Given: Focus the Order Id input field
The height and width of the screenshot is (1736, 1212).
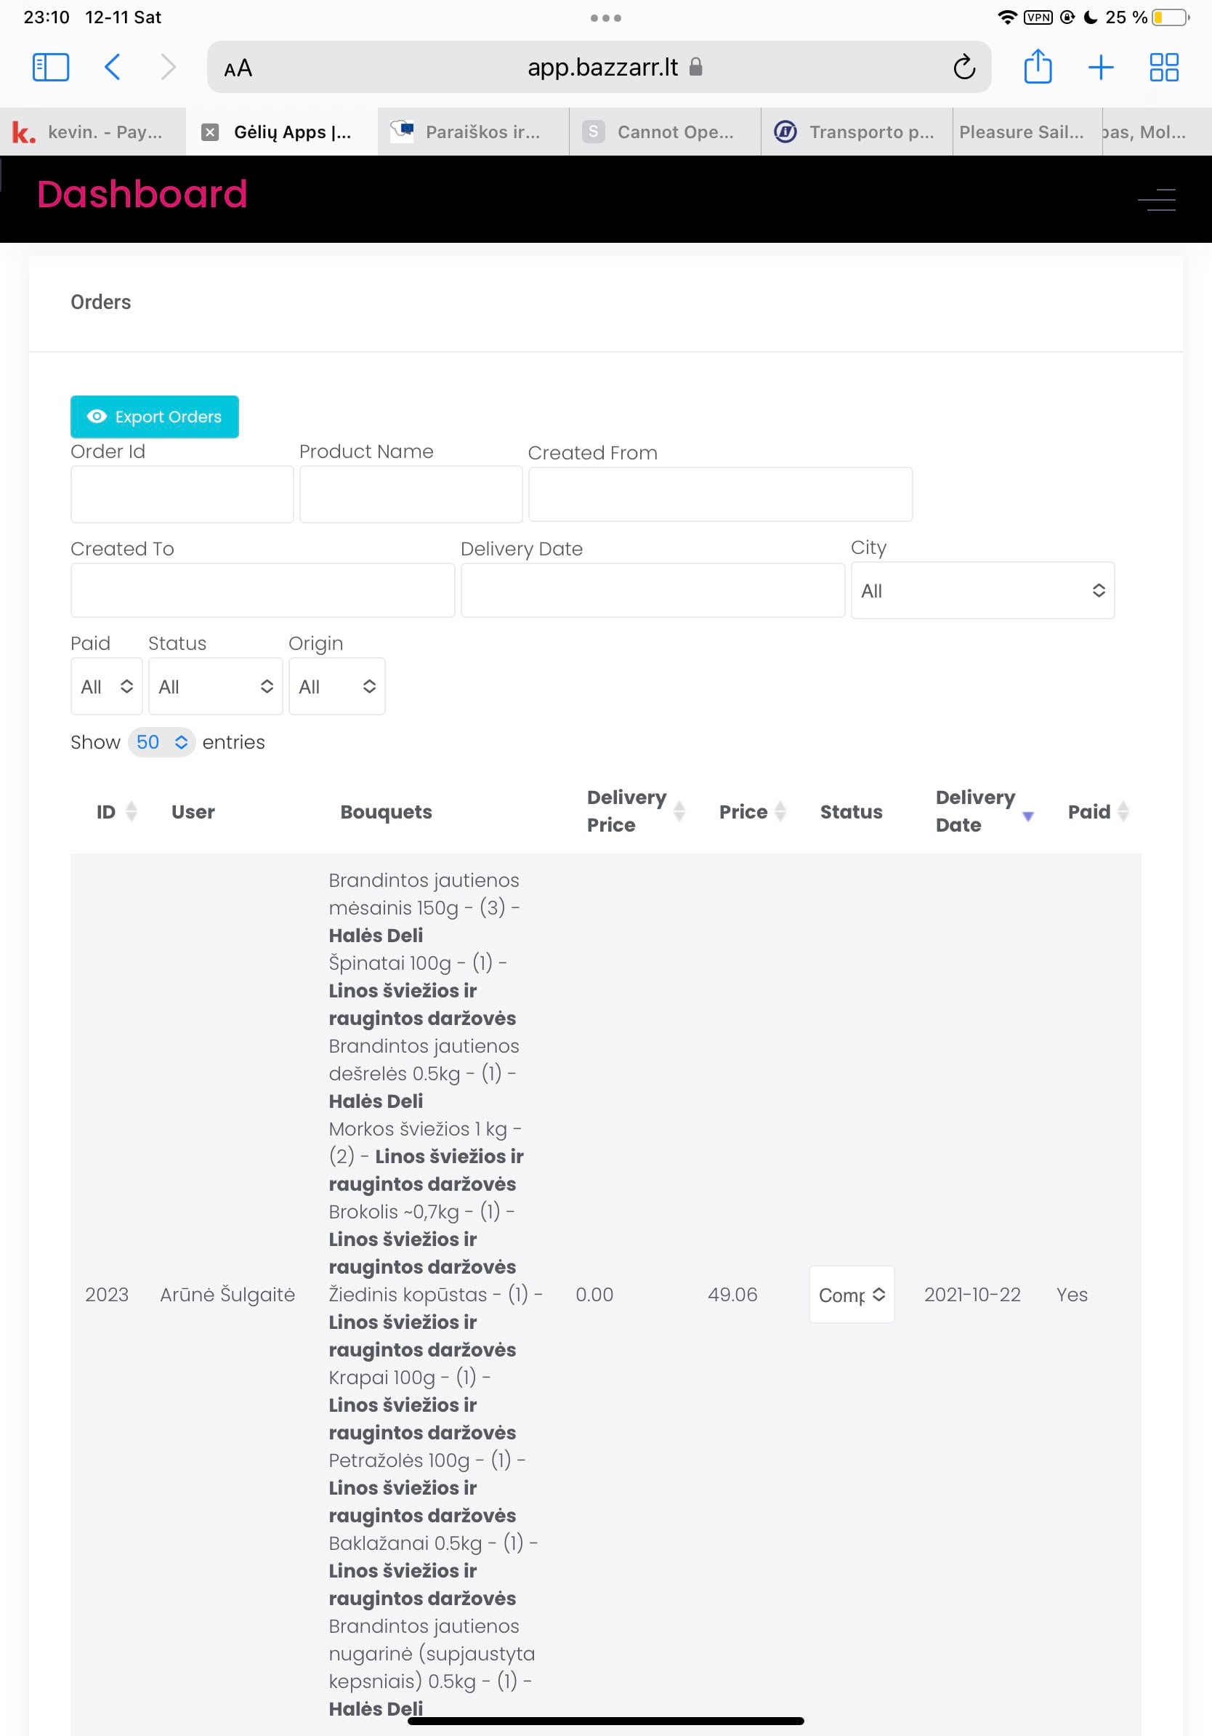Looking at the screenshot, I should [182, 494].
